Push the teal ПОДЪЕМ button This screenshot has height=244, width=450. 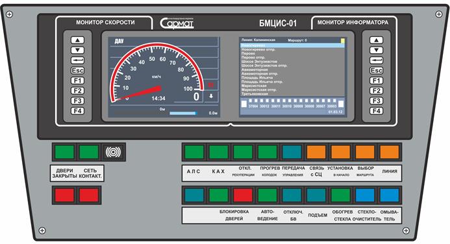coord(316,195)
